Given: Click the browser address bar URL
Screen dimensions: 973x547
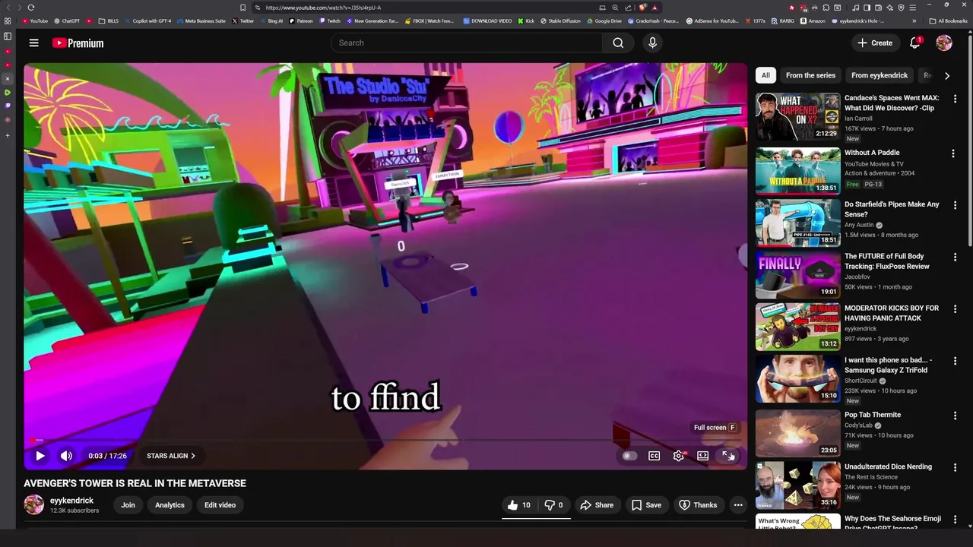Looking at the screenshot, I should point(323,8).
